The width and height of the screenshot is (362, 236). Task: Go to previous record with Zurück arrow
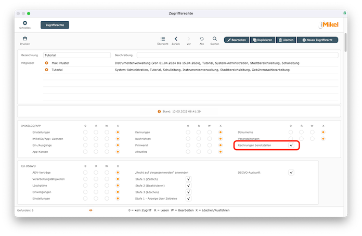coord(176,39)
